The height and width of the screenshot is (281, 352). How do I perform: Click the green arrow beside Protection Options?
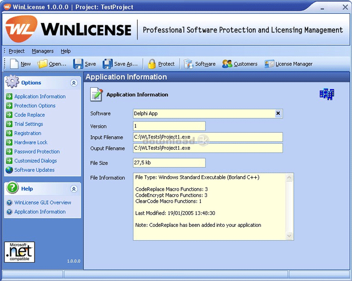coord(9,105)
